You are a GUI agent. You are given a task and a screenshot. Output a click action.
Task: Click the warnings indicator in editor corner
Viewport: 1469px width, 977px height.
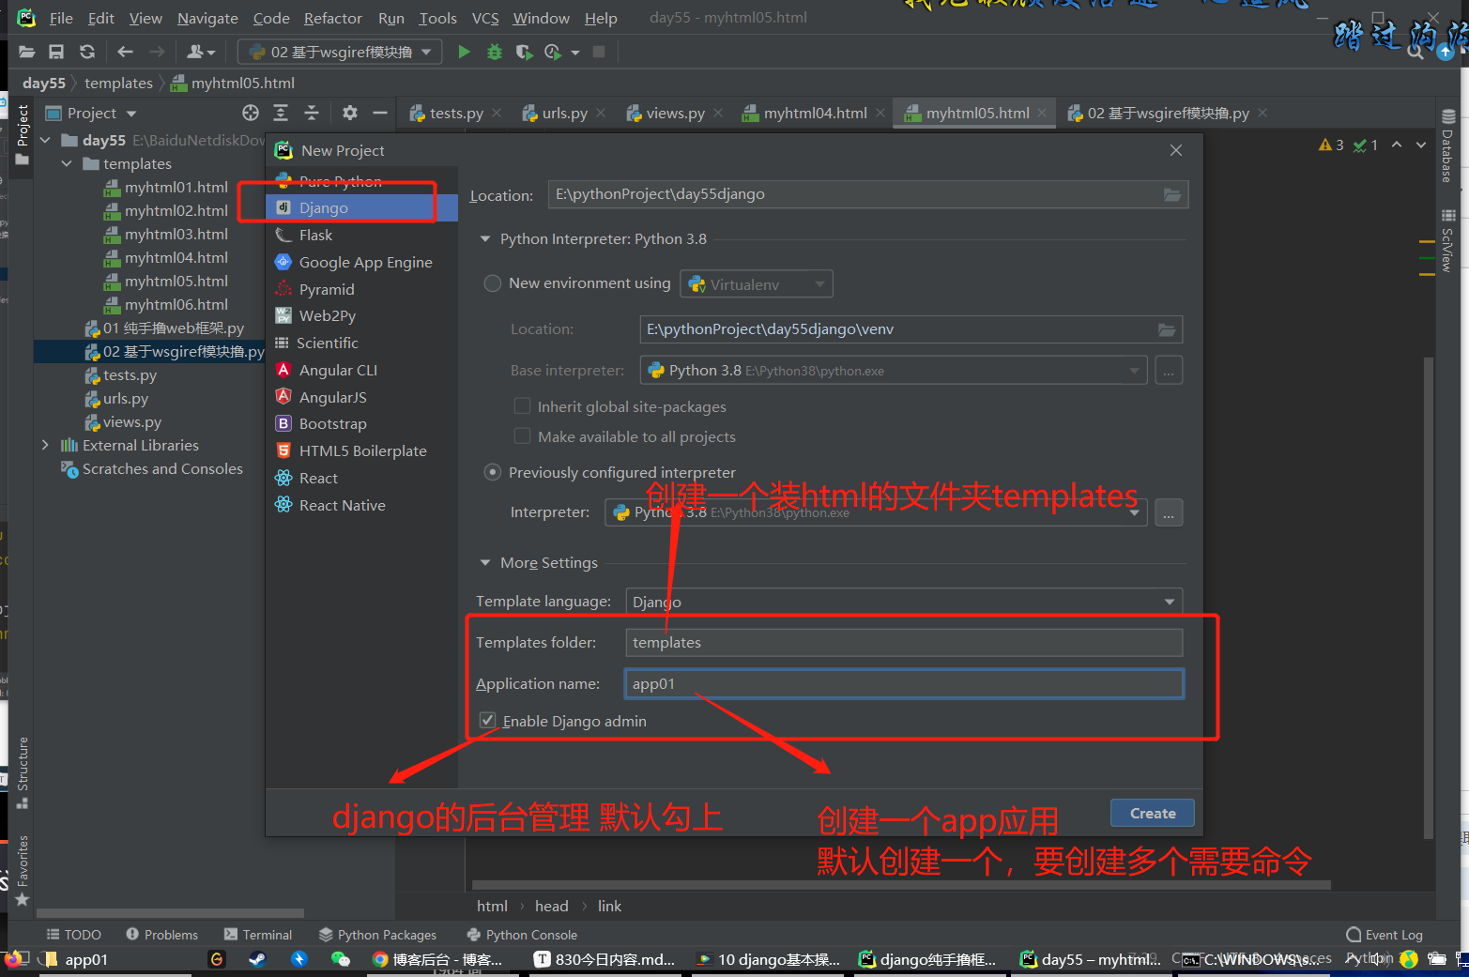point(1331,145)
